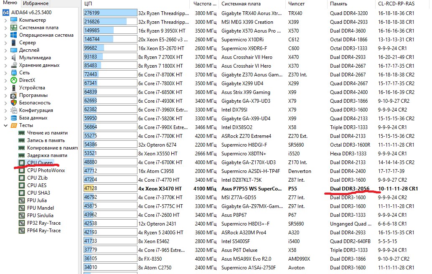Click the Устройства device icon
The image size is (432, 274).
coord(14,88)
